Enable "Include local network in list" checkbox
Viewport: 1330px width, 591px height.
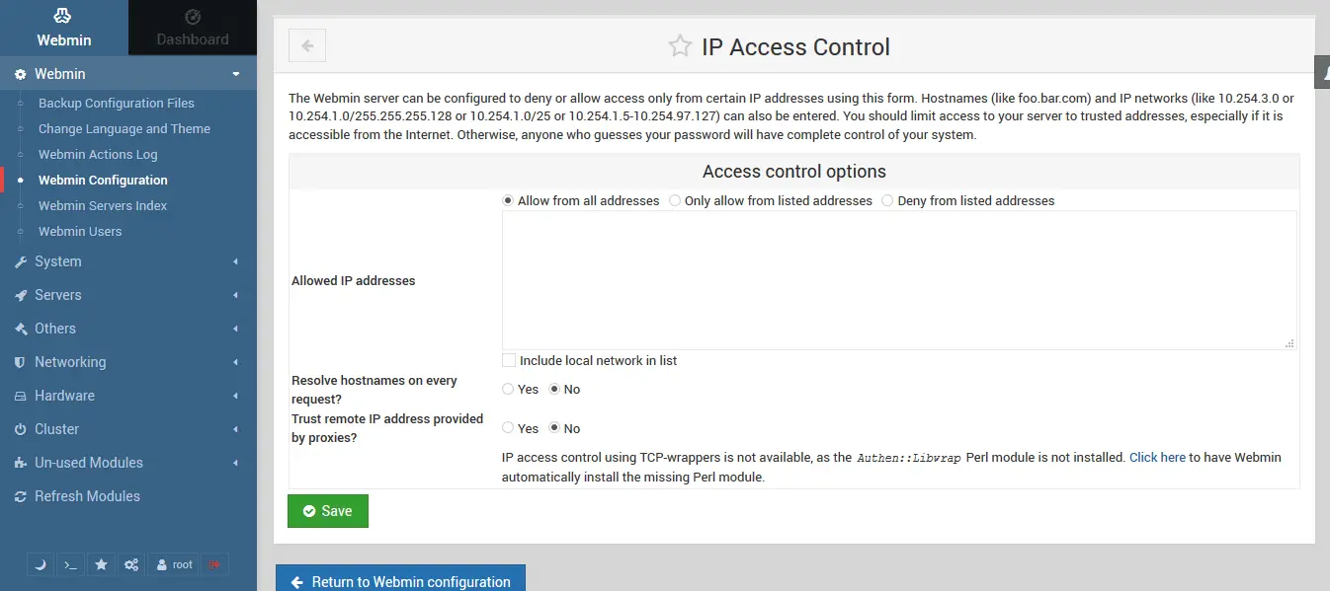pos(509,360)
